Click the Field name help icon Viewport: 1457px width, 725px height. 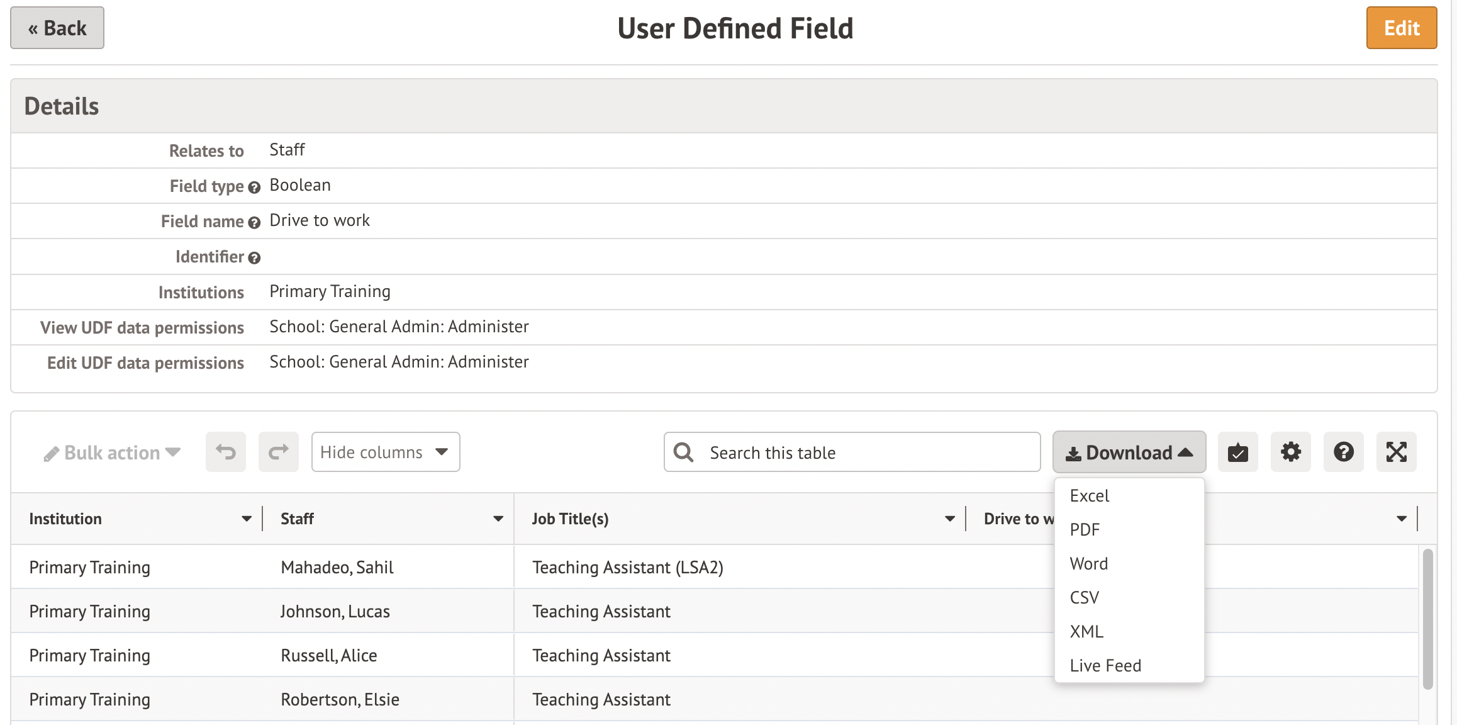click(x=254, y=223)
